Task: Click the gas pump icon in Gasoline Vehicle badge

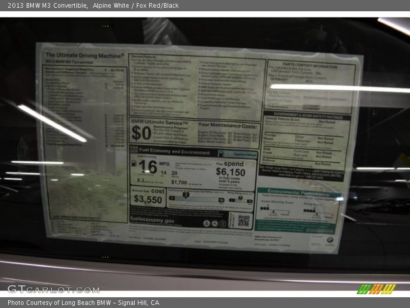Action: pos(221,153)
